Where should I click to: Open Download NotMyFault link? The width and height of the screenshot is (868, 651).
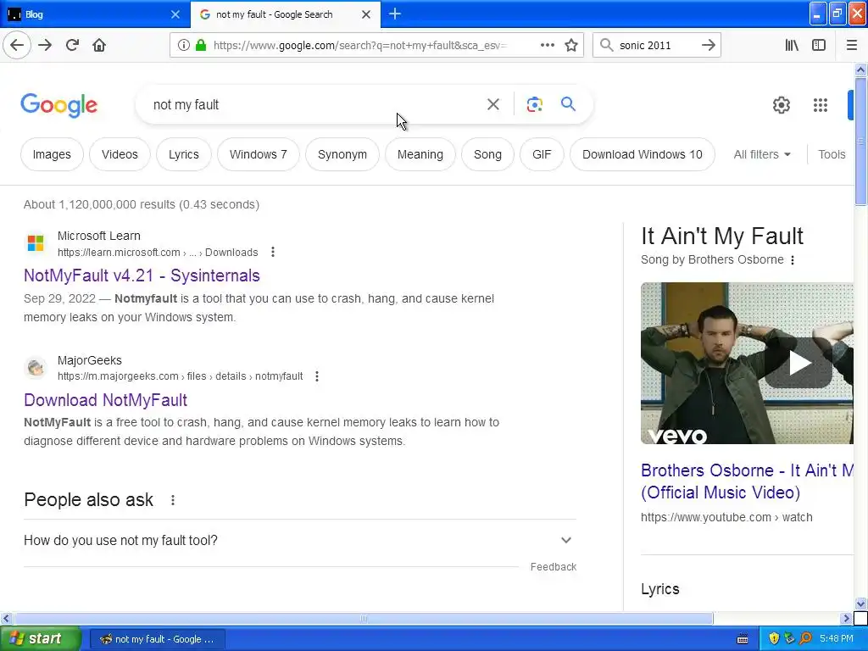[106, 400]
